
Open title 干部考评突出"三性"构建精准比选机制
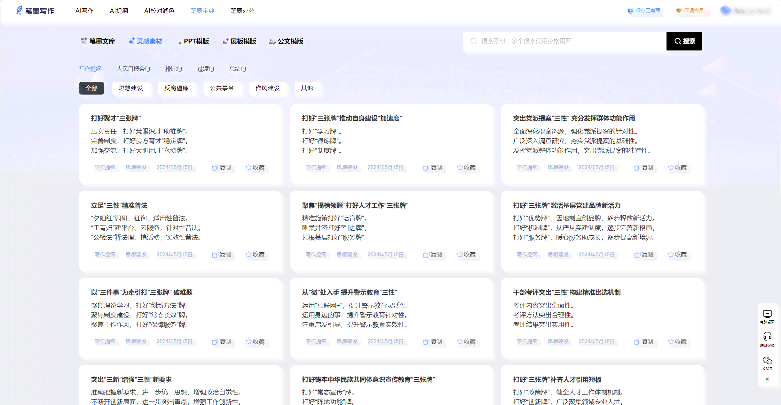(x=567, y=292)
